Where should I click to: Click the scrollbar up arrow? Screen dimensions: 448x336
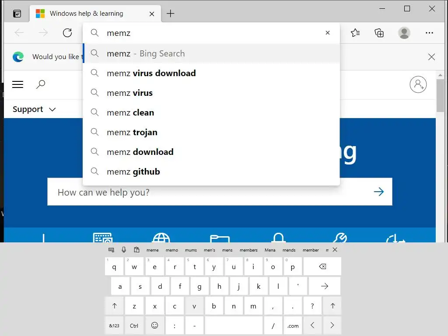point(440,75)
